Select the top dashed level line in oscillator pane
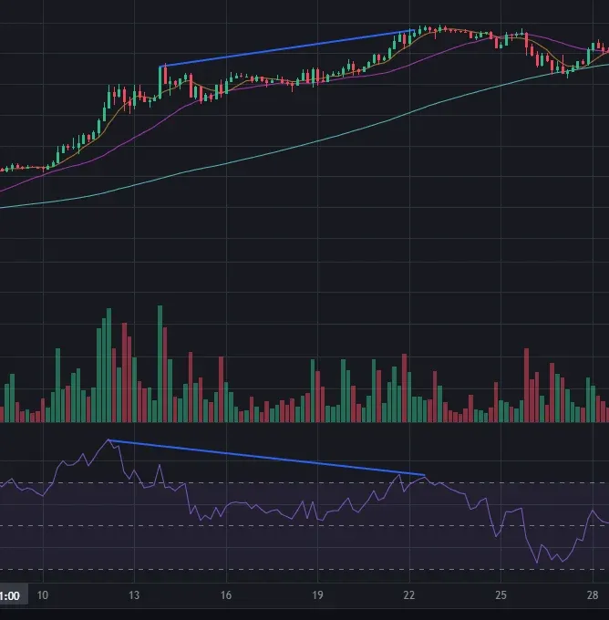This screenshot has width=609, height=620. (304, 483)
